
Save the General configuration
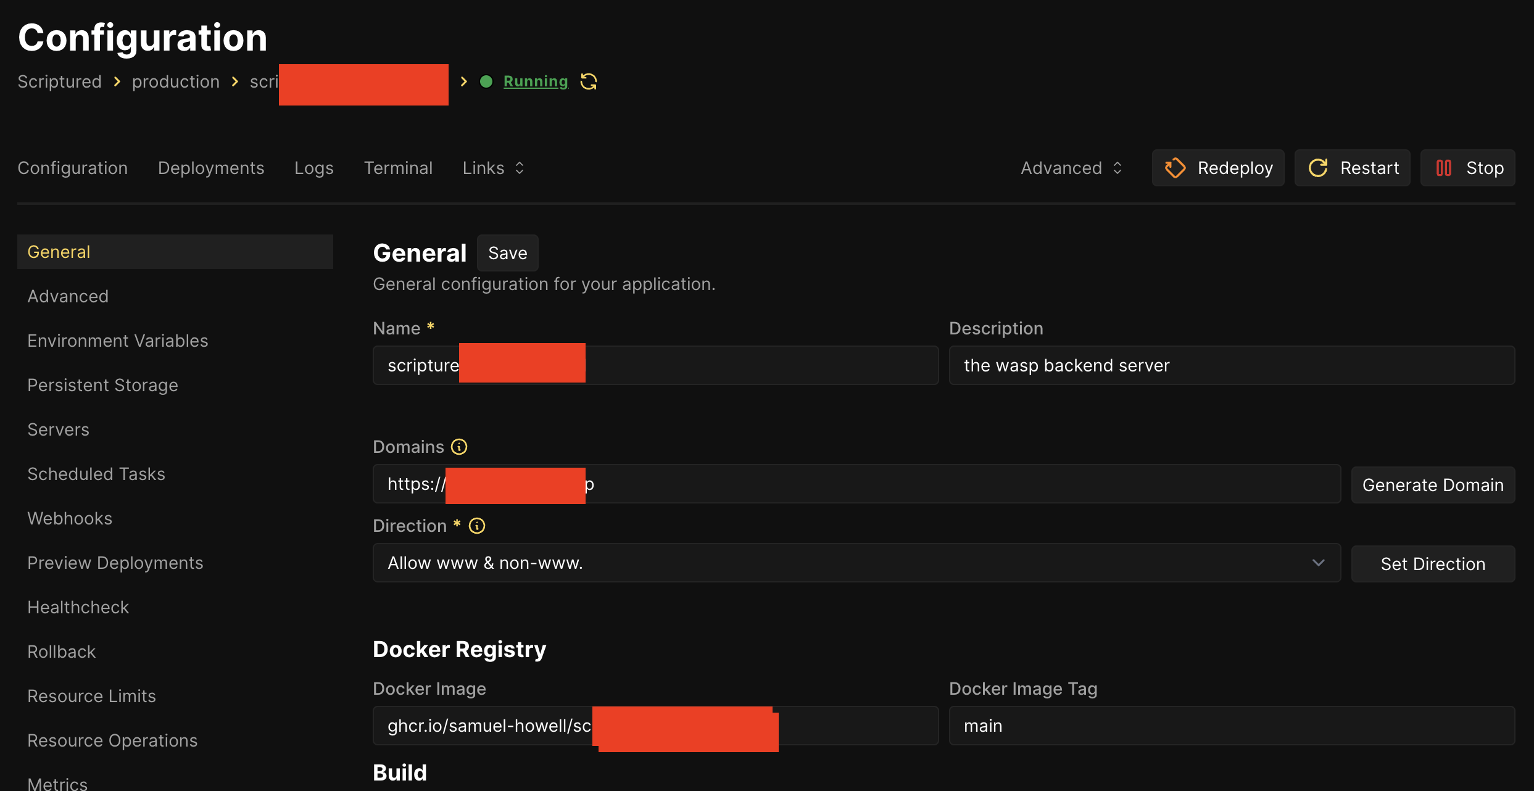pyautogui.click(x=508, y=253)
